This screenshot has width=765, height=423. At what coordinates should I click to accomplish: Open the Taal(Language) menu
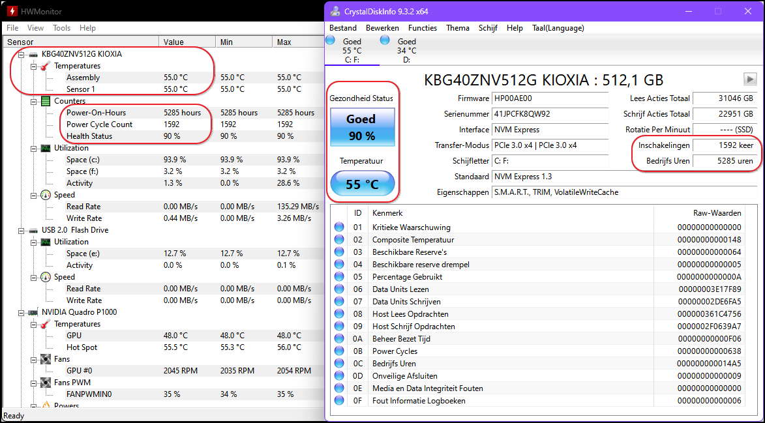558,28
